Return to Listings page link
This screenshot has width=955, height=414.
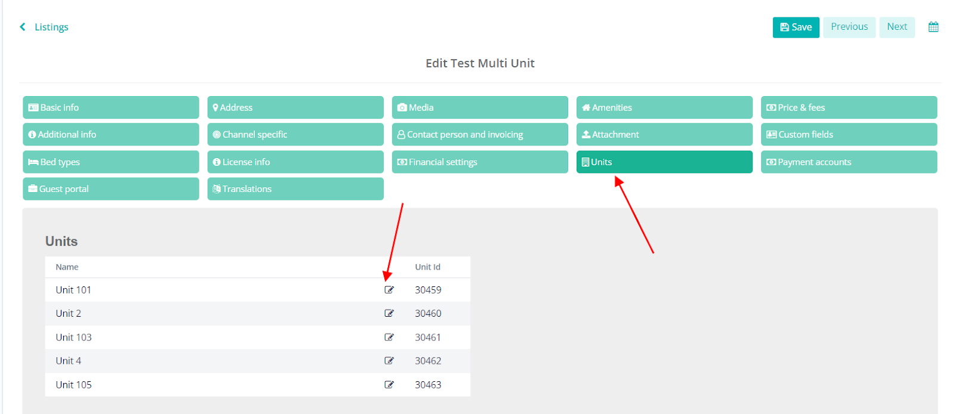(51, 27)
